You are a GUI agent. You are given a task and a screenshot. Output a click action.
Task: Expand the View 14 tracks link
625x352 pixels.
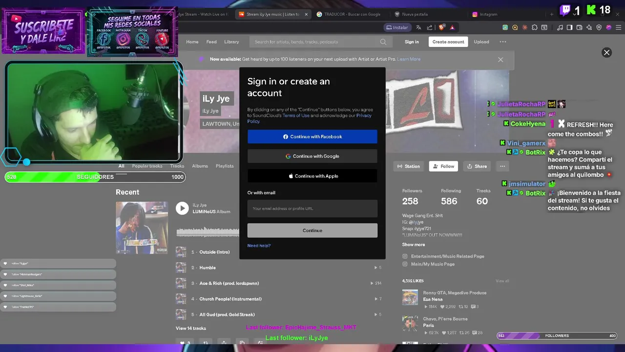pyautogui.click(x=191, y=328)
